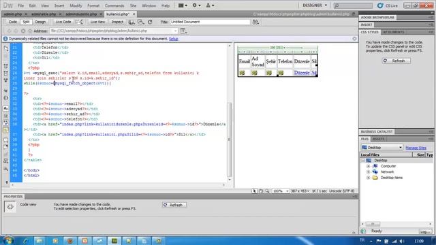Open the Check Browser Compatibility icon menu

[131, 22]
